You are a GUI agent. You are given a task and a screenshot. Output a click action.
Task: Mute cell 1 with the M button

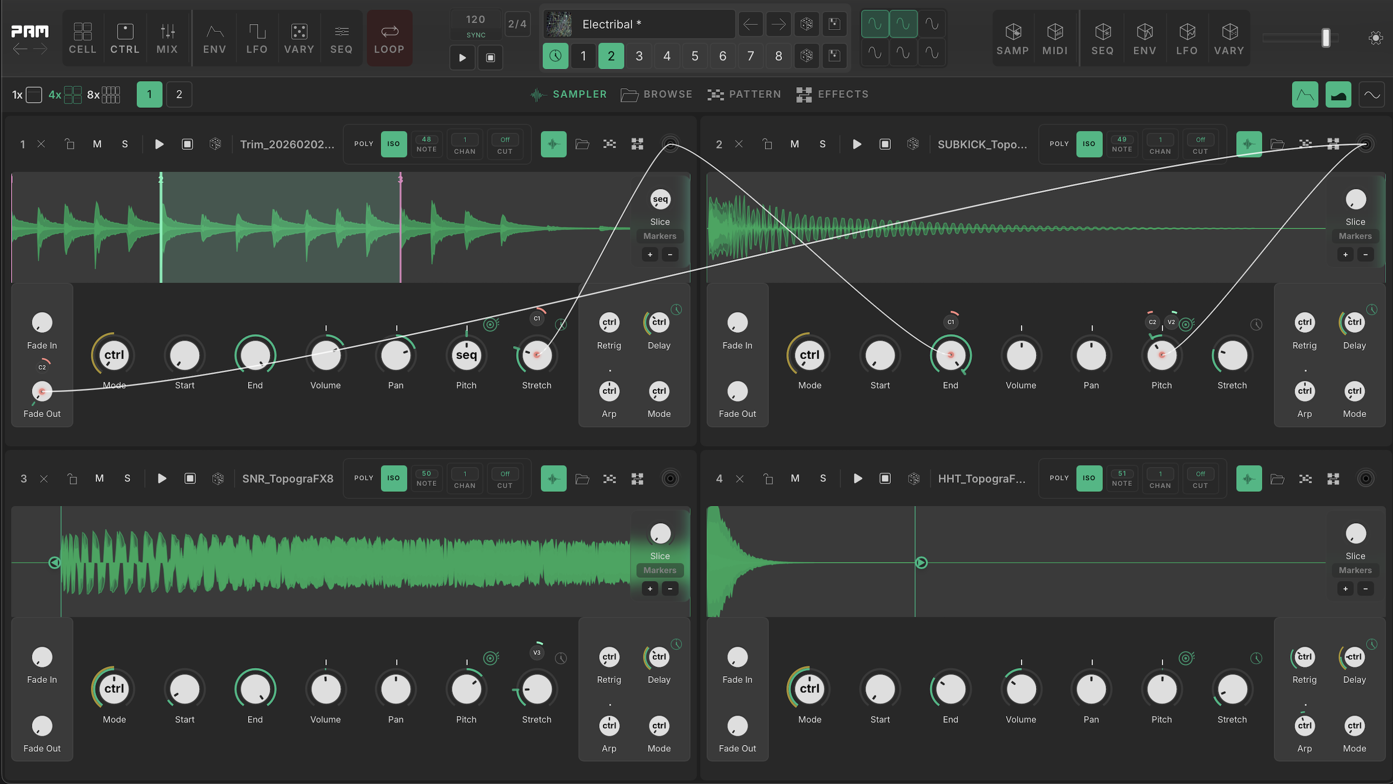tap(97, 144)
